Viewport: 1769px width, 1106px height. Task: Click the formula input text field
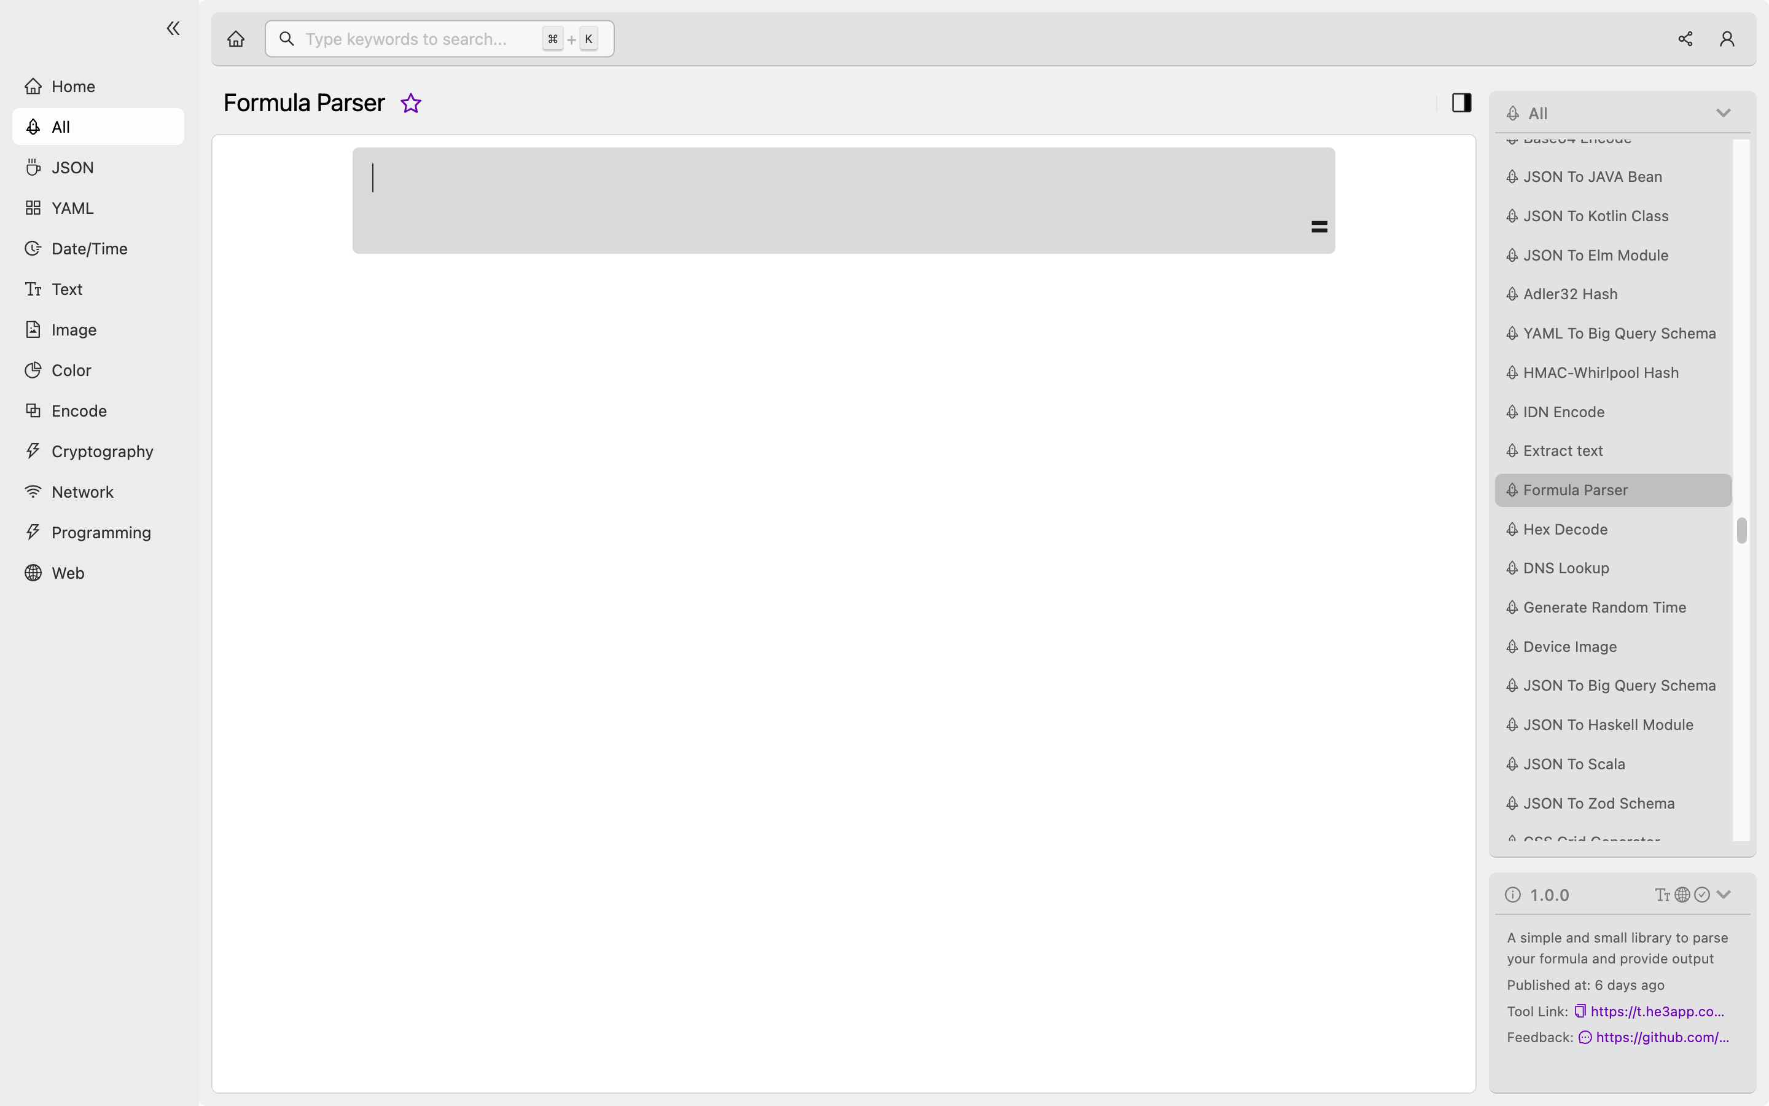coord(843,200)
